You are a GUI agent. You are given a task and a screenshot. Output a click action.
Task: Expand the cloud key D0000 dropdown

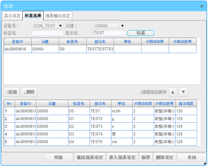pyautogui.click(x=122, y=26)
